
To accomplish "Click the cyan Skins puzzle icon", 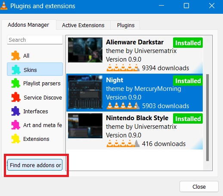I will (16, 70).
